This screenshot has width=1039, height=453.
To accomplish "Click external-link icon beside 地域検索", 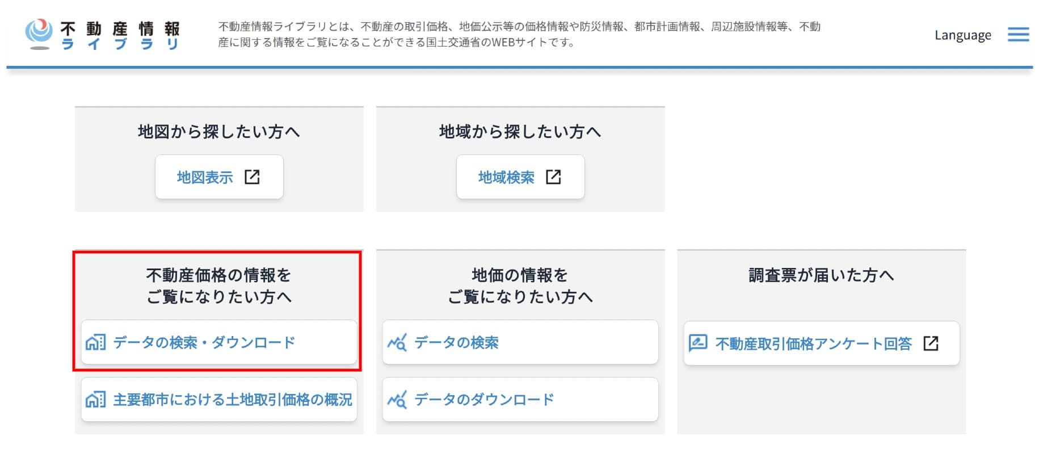I will (553, 177).
